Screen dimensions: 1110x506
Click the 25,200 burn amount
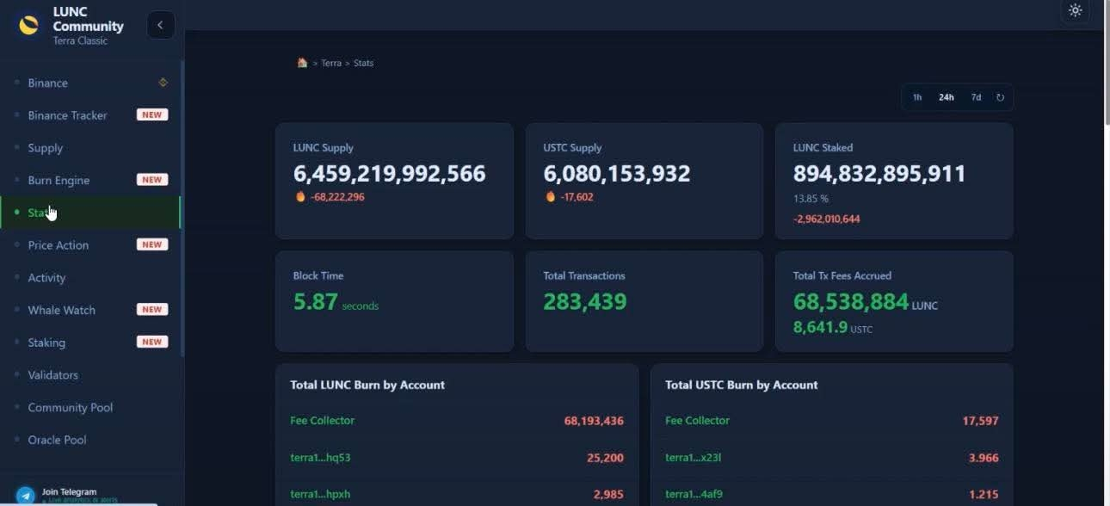point(605,458)
